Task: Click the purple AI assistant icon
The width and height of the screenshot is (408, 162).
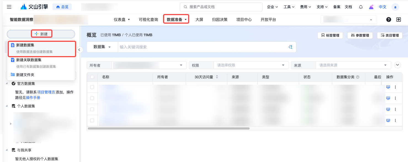Action: (371, 7)
